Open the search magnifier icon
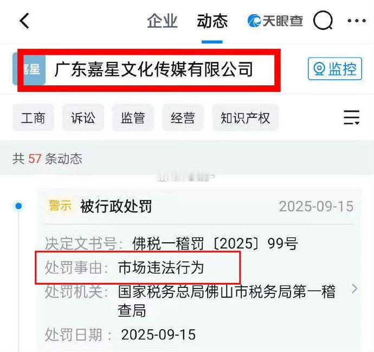 [323, 21]
